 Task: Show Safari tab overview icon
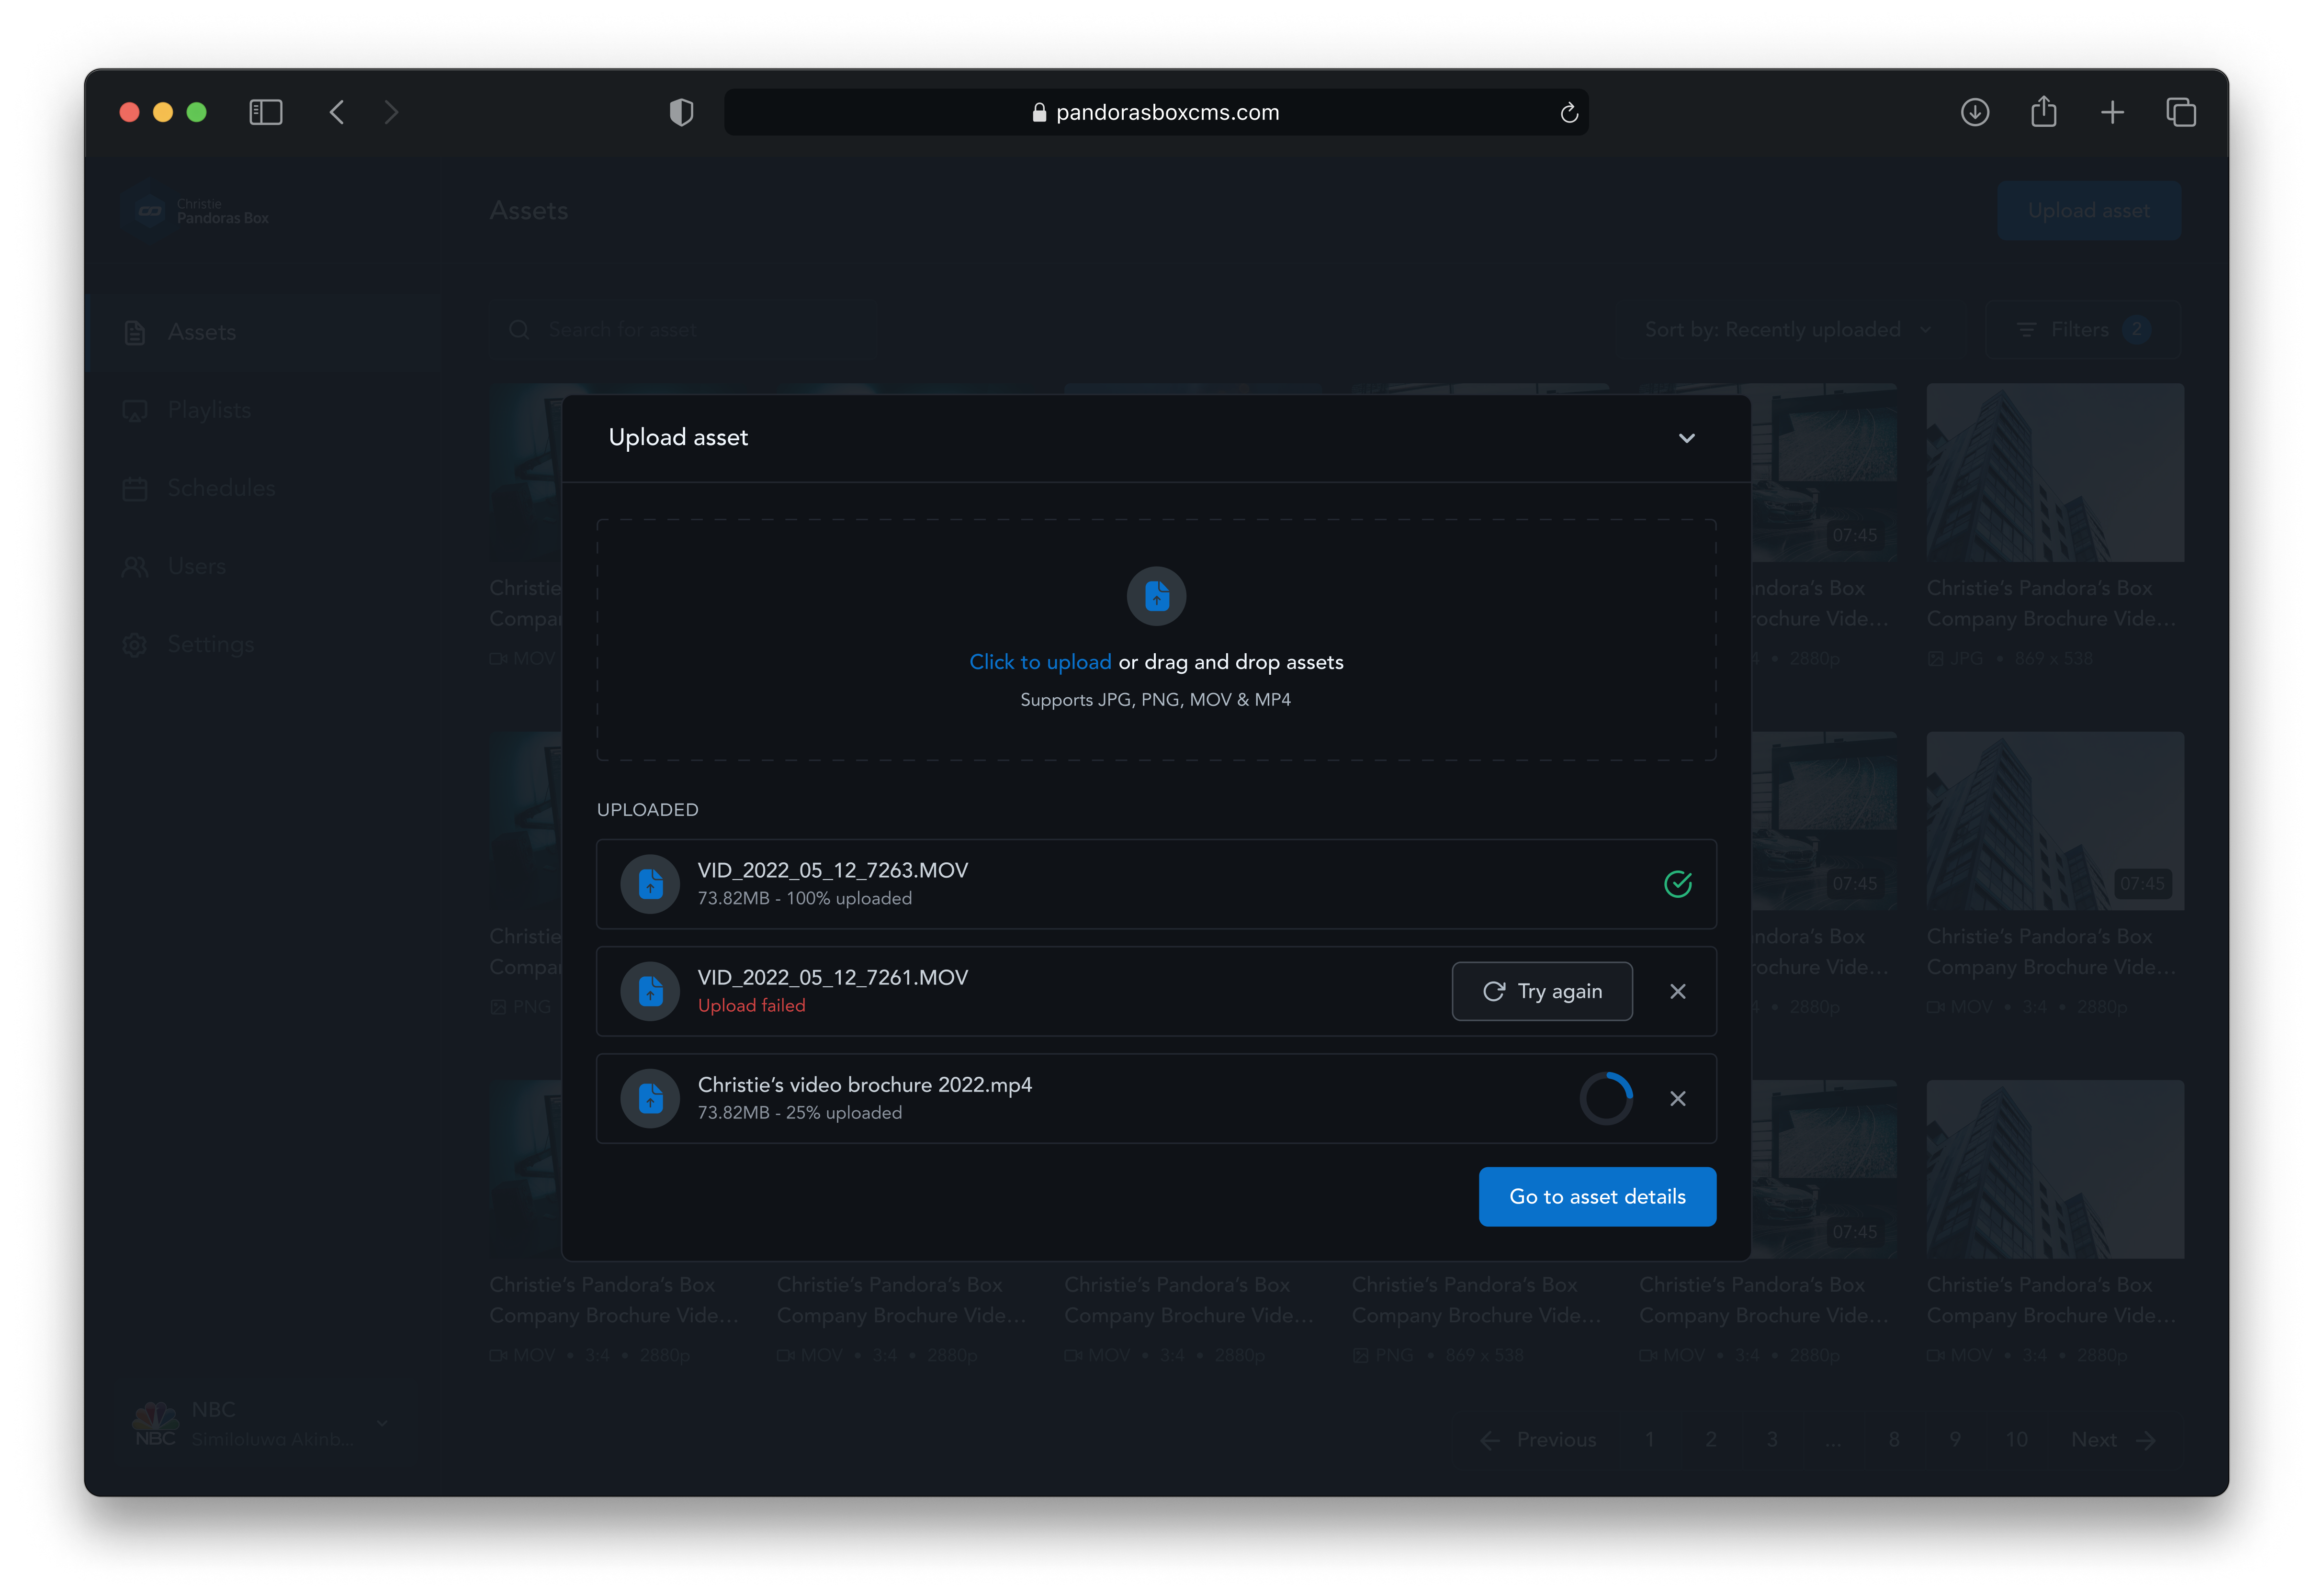tap(2181, 112)
